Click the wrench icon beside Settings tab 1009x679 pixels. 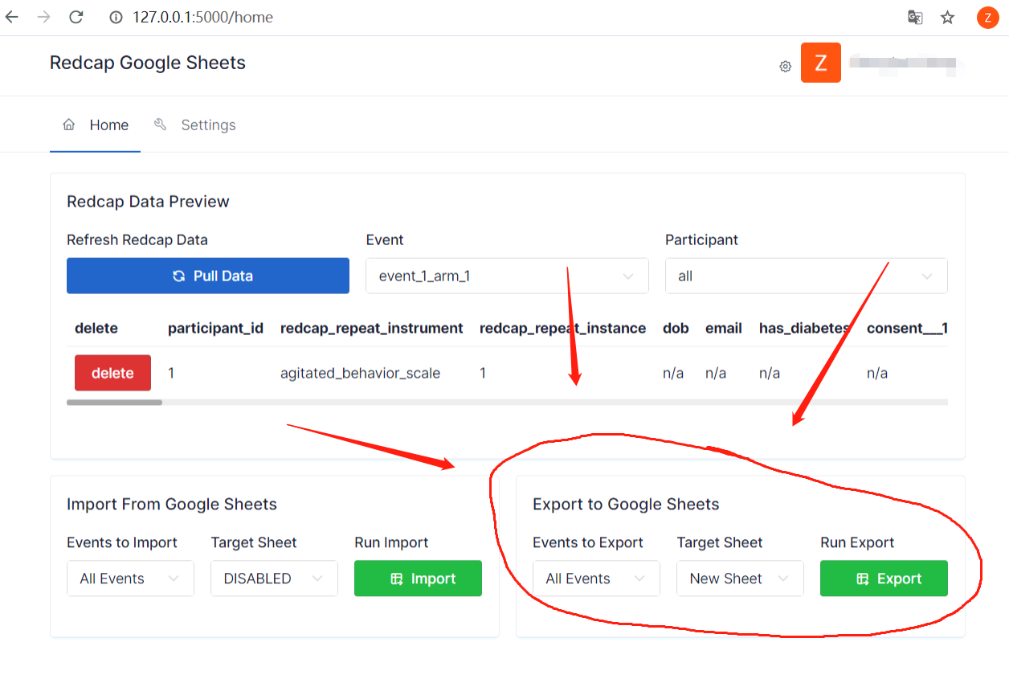(160, 125)
